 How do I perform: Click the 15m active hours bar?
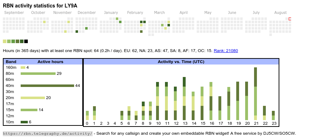coord(29,110)
